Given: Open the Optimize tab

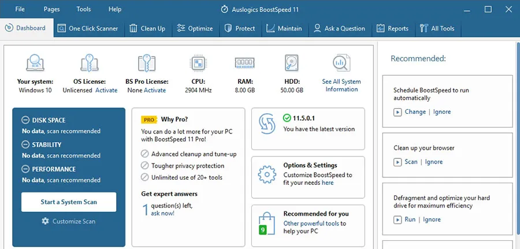Looking at the screenshot, I should pos(195,28).
